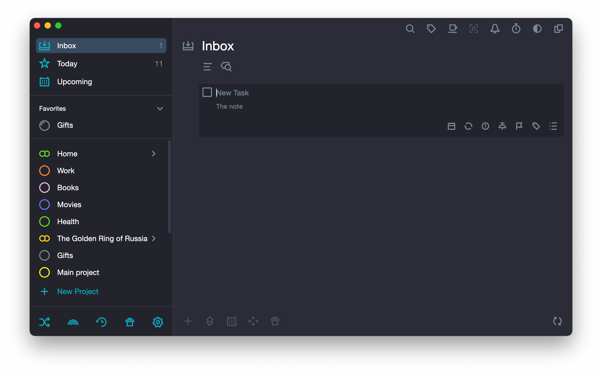Click the coffee cup break icon
Screen dimensions: 602x373
[453, 29]
